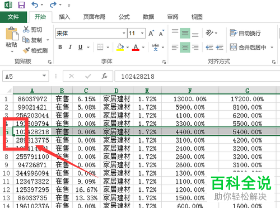Image resolution: width=280 pixels, height=208 pixels.
Task: Switch to the 公式 tab
Action: [124, 17]
